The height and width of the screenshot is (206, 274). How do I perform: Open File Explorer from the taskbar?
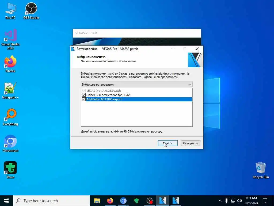97,201
